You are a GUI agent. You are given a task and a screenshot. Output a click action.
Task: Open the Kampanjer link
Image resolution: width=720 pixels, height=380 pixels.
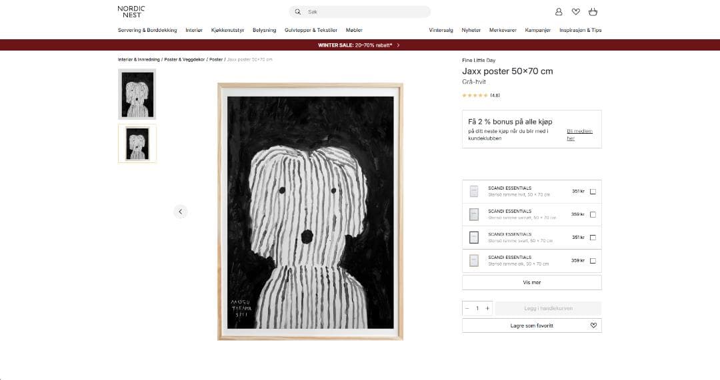point(538,30)
